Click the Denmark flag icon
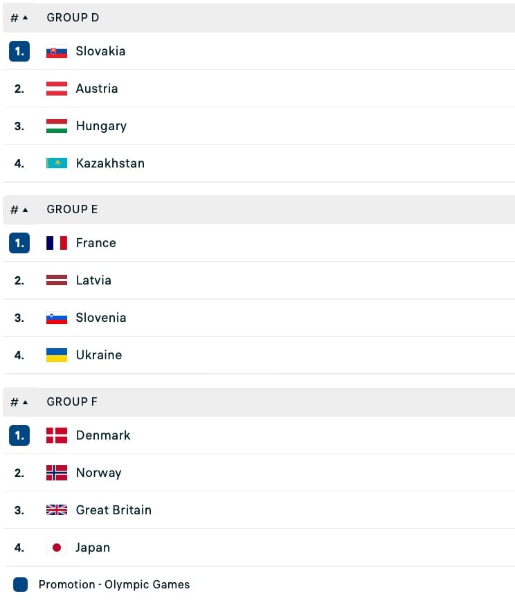The height and width of the screenshot is (605, 515). 57,435
